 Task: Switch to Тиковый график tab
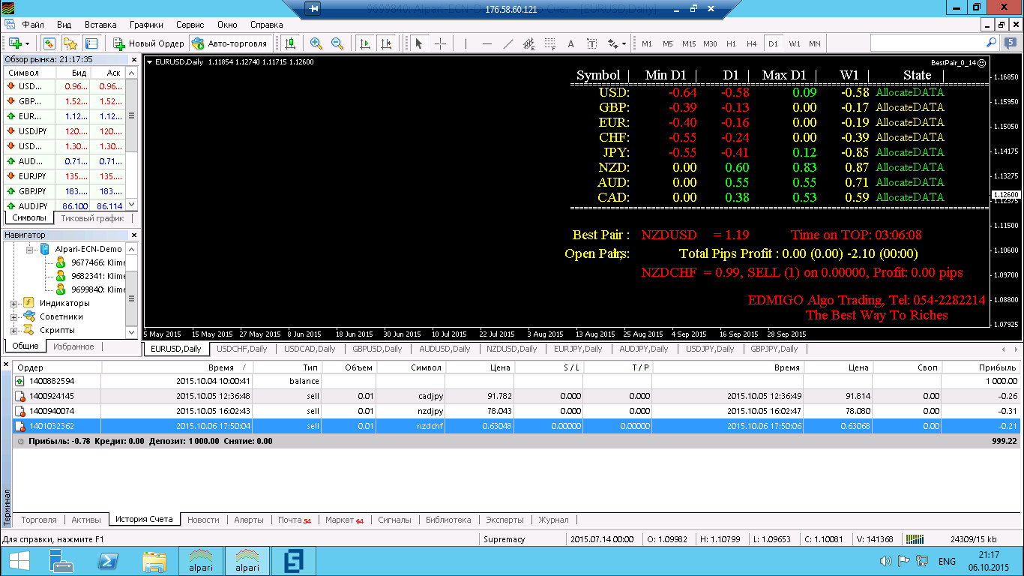(92, 218)
